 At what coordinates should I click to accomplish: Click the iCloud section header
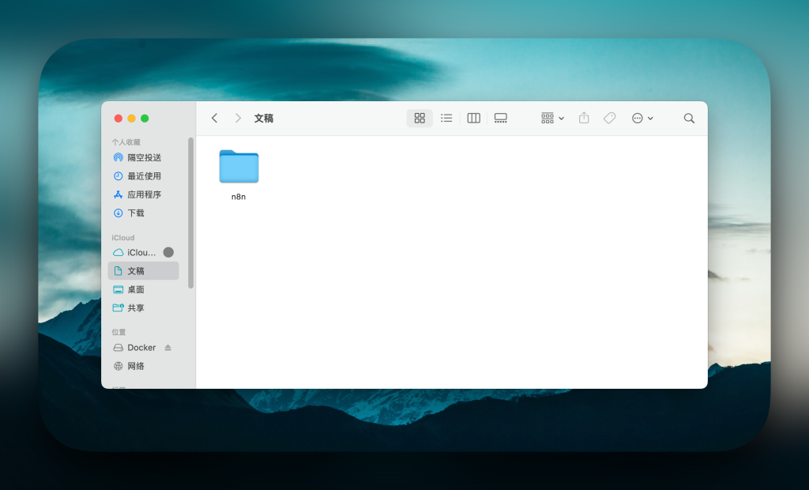click(x=122, y=238)
